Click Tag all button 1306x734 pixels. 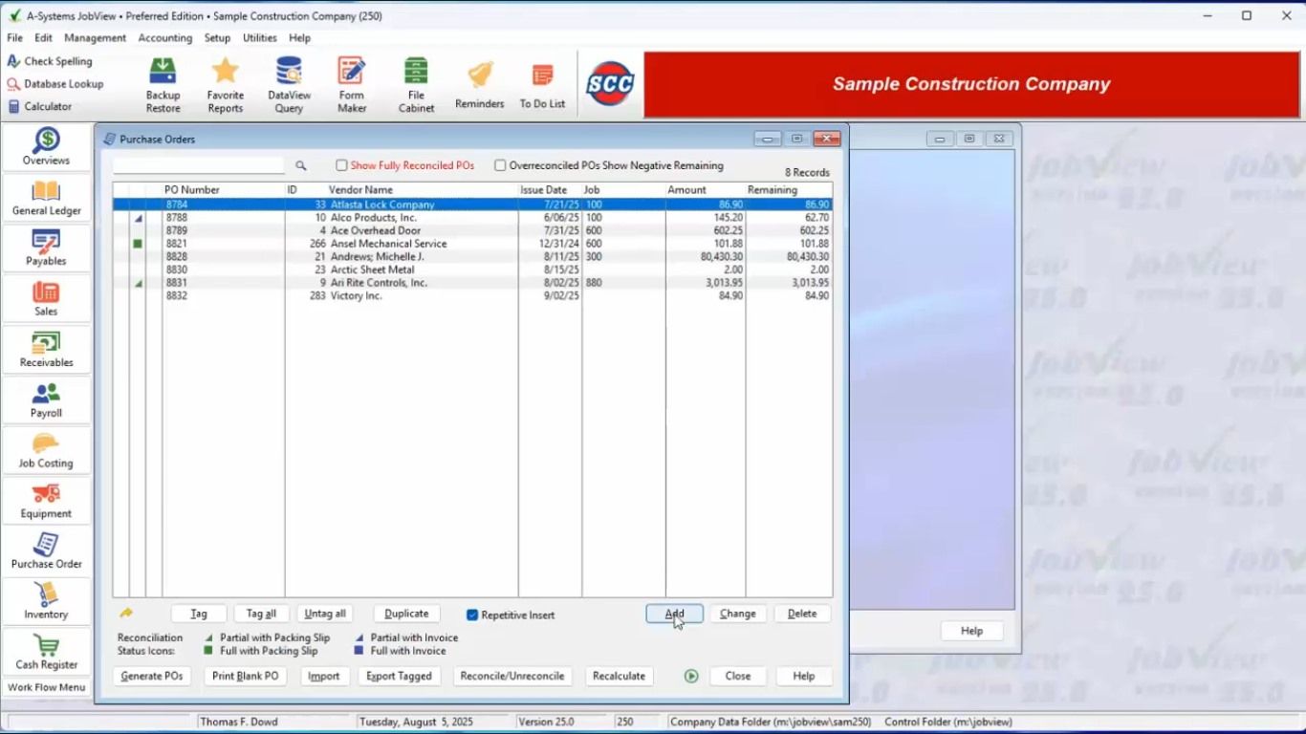pyautogui.click(x=261, y=614)
